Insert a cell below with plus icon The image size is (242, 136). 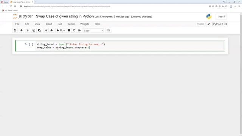22,30
